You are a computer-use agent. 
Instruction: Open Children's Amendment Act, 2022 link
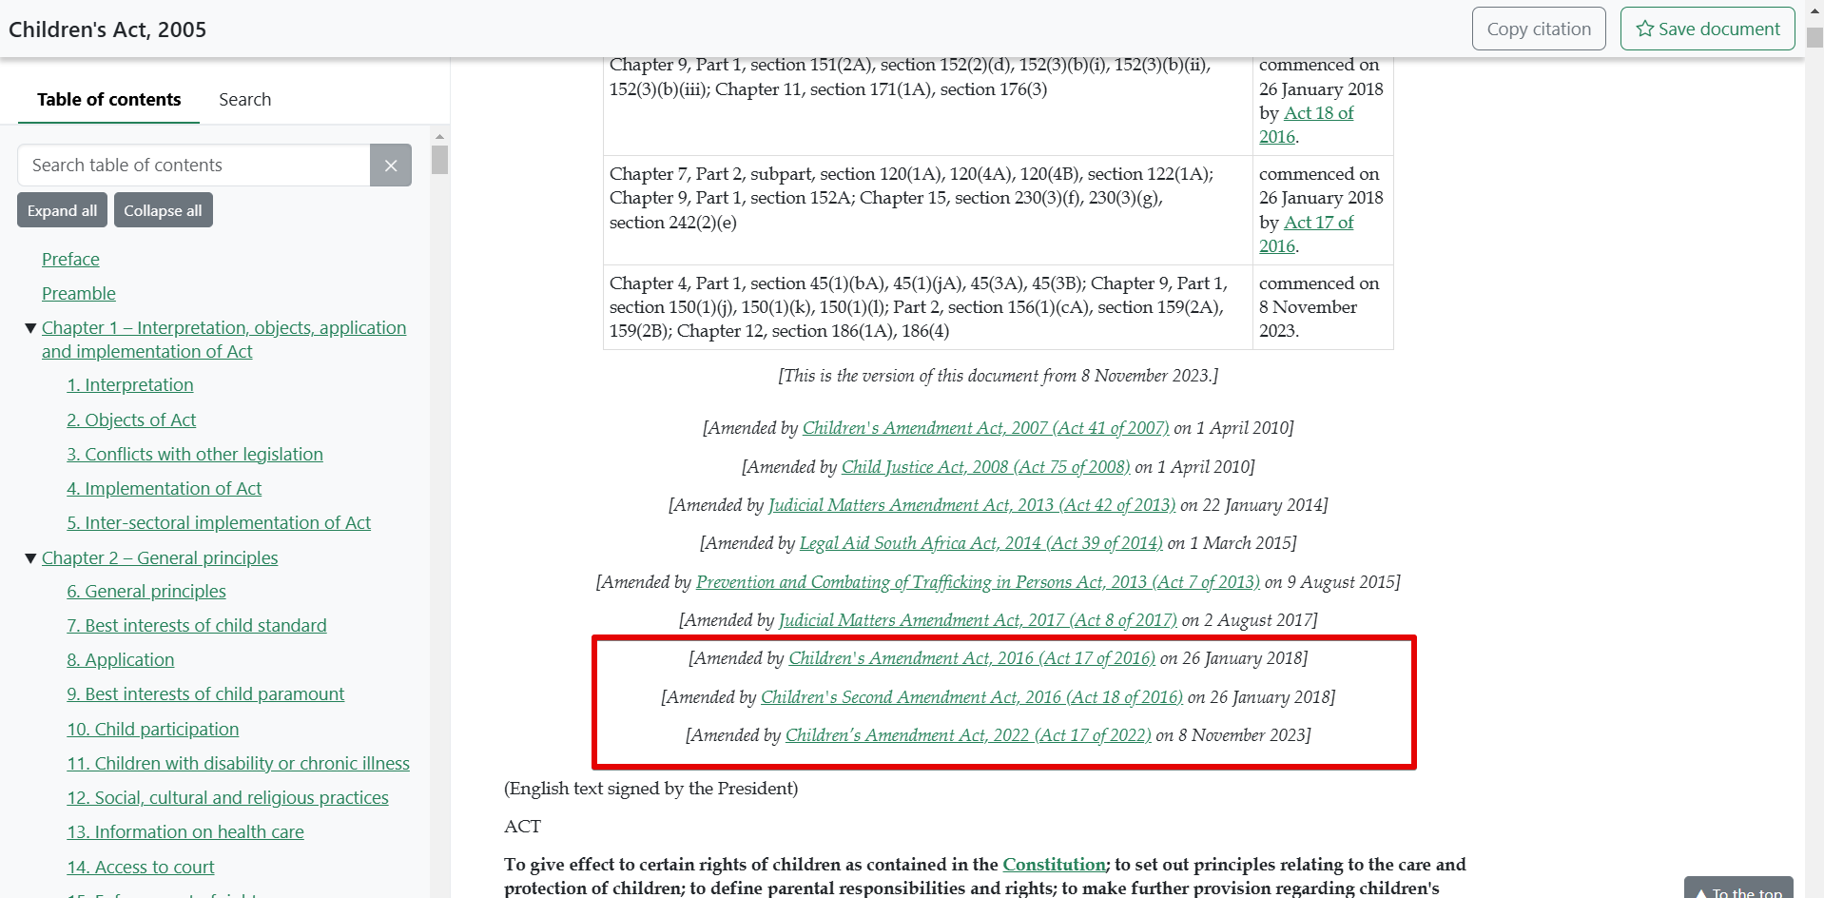[x=967, y=735]
